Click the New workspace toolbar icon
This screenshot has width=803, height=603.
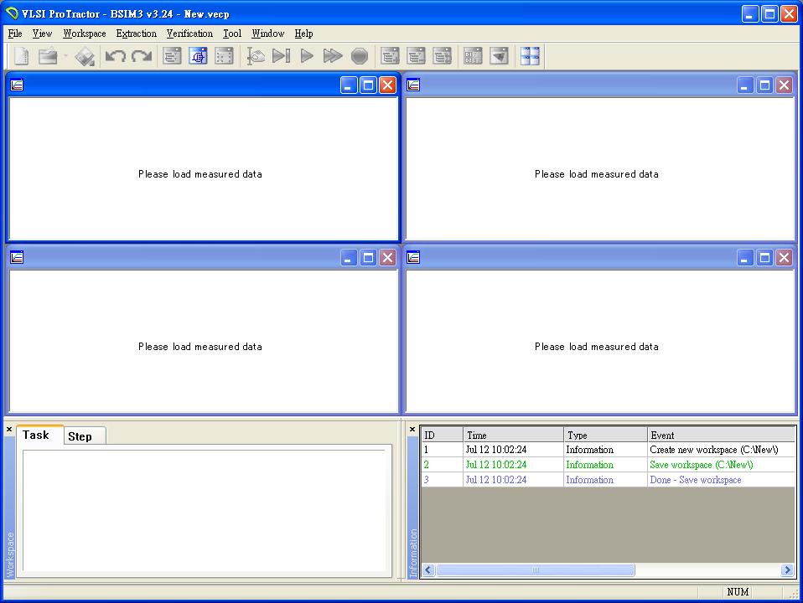tap(22, 56)
